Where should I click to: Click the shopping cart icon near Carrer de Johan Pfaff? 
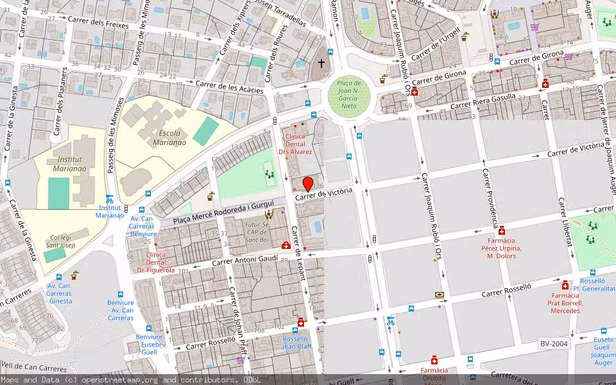[240, 360]
